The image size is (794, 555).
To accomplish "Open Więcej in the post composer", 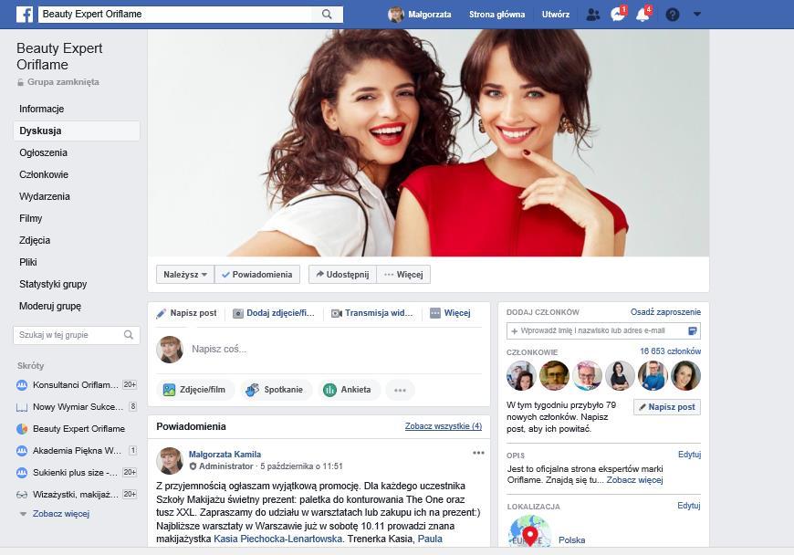I will pyautogui.click(x=450, y=313).
